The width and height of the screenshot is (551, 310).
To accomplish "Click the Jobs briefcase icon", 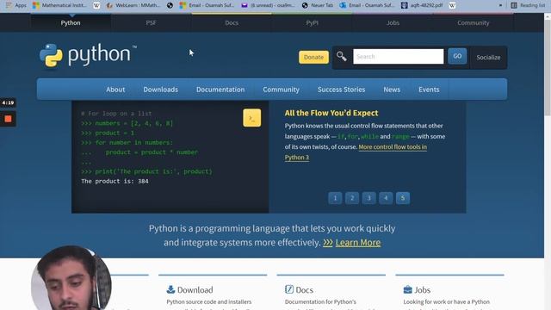I will [407, 289].
